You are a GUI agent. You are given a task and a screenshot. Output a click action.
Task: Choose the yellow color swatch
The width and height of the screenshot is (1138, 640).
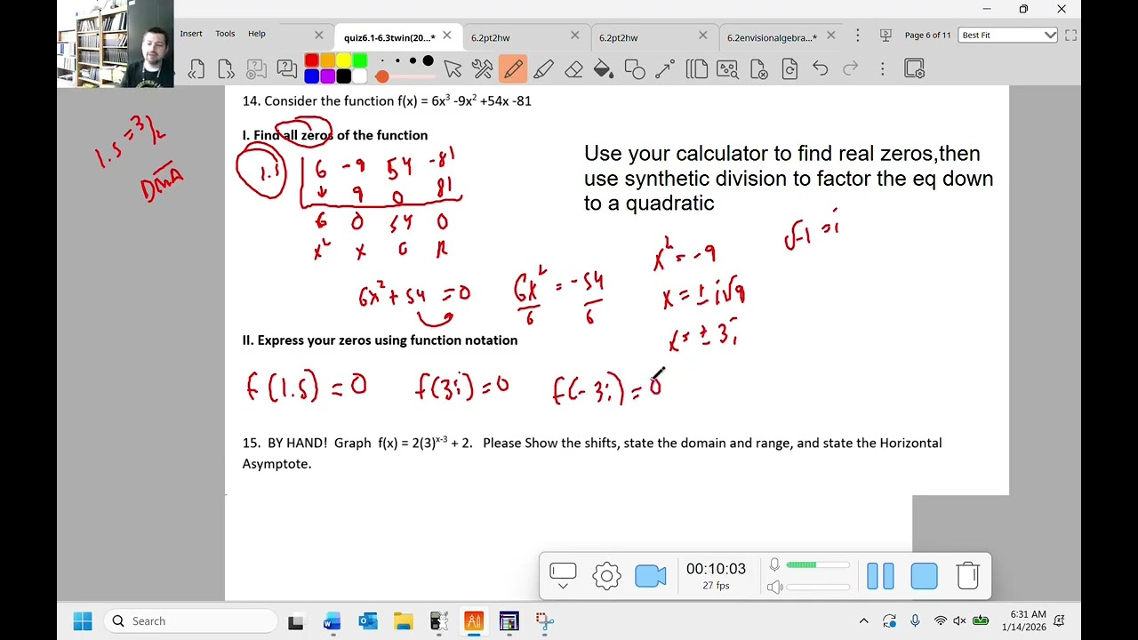coord(343,61)
